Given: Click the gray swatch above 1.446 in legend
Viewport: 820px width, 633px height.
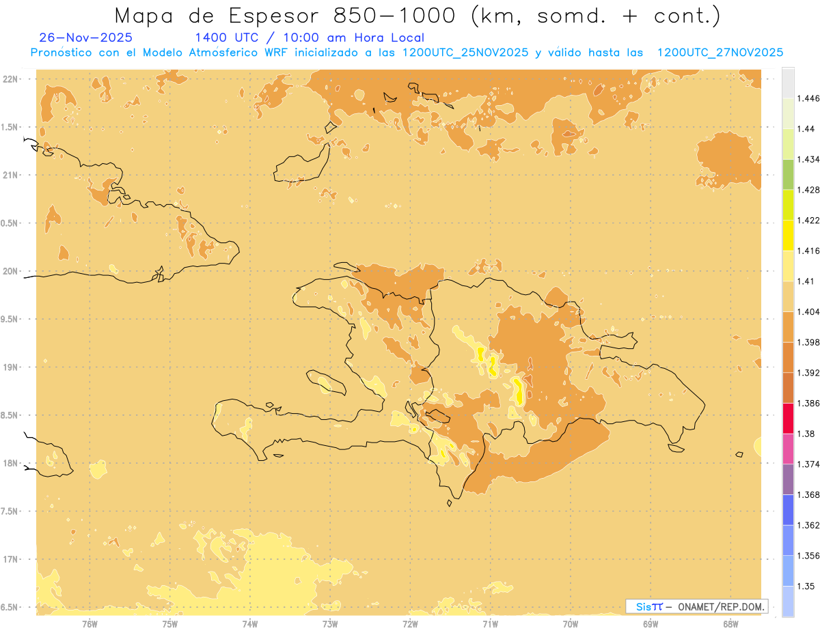Looking at the screenshot, I should (x=788, y=83).
